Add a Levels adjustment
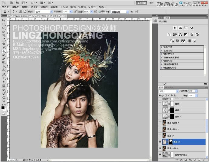209x162 pixels. (180, 28)
